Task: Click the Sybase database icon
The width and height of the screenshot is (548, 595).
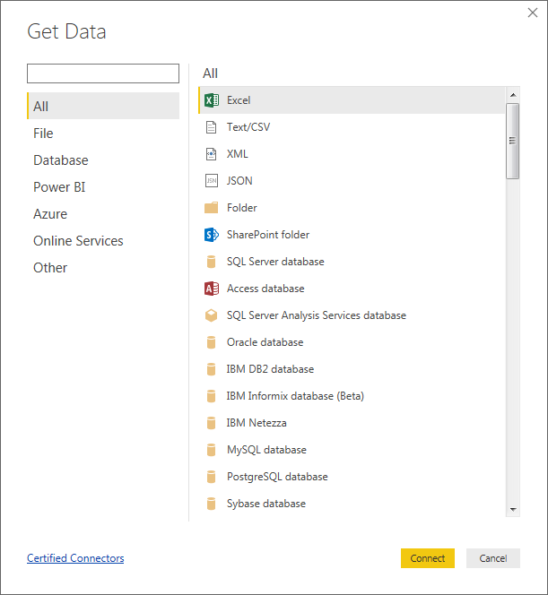Action: coord(211,504)
